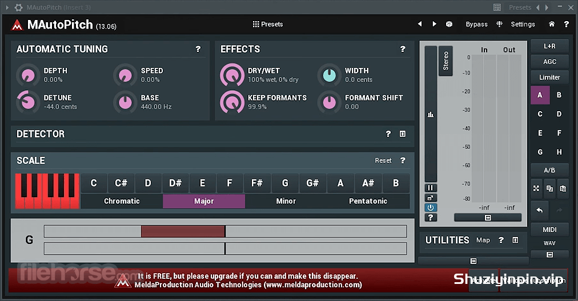
Task: Open help with the header question mark
Action: click(566, 25)
